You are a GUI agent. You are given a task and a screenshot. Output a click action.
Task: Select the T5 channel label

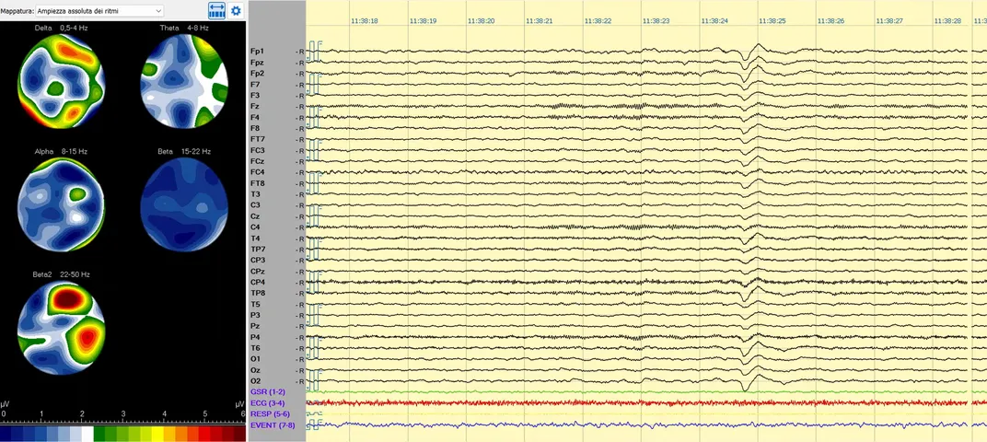(x=255, y=304)
